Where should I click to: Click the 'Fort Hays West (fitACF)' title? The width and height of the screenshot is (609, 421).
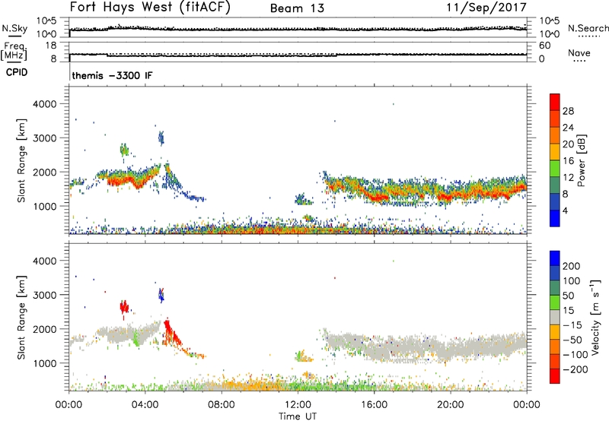coord(150,8)
